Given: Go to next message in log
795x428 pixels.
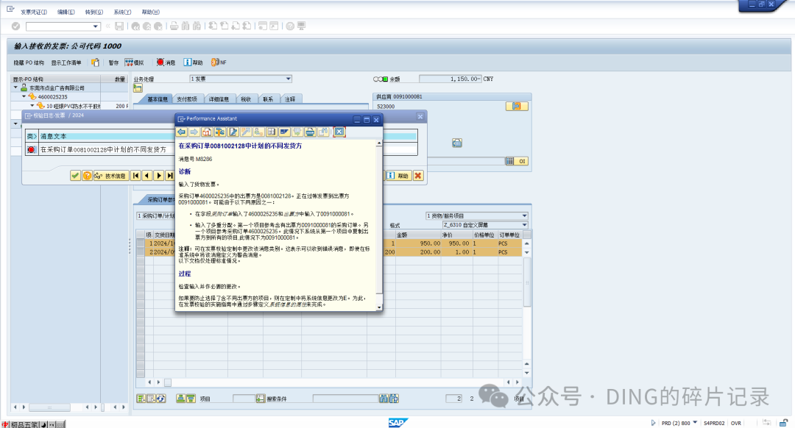Looking at the screenshot, I should [x=159, y=176].
